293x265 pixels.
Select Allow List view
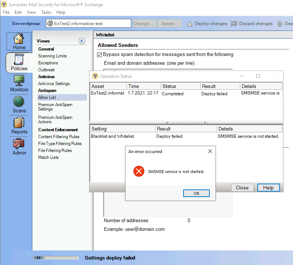tap(62, 97)
